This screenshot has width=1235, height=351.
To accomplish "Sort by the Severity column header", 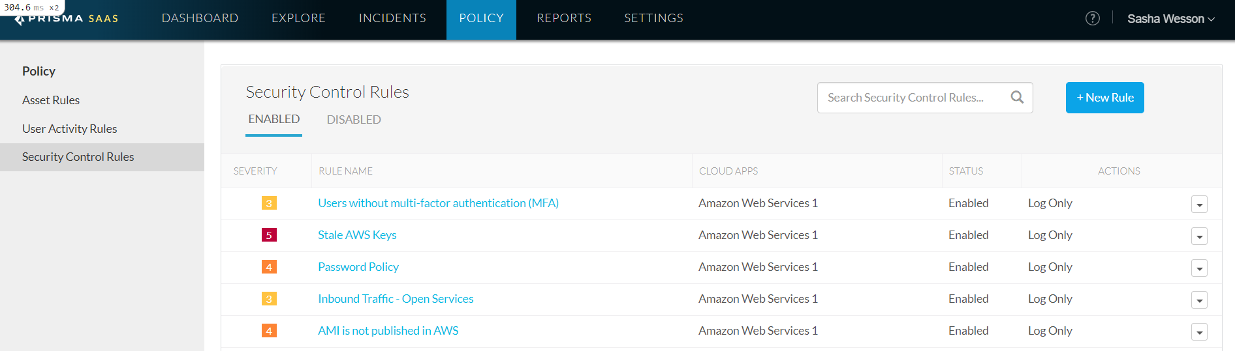I will tap(255, 171).
